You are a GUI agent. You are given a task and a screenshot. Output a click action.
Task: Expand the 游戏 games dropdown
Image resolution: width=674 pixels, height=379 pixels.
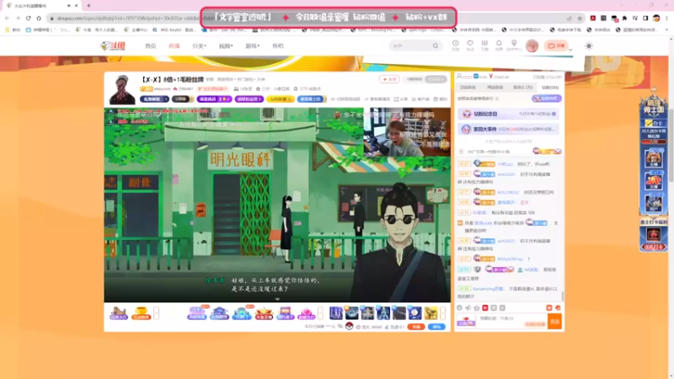[252, 46]
